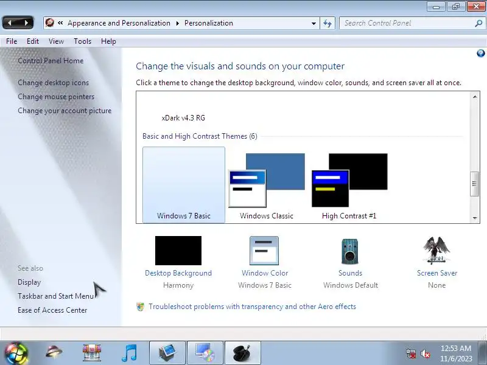
Task: Click the hat-like pinned taskbar icon
Action: 54,353
